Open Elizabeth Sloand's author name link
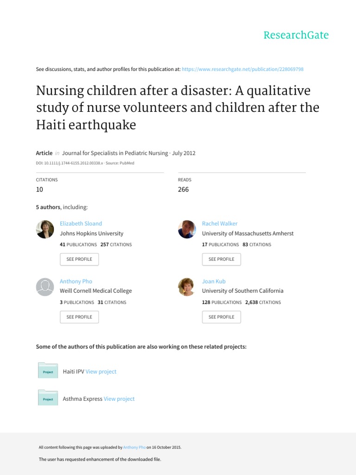 (x=81, y=224)
